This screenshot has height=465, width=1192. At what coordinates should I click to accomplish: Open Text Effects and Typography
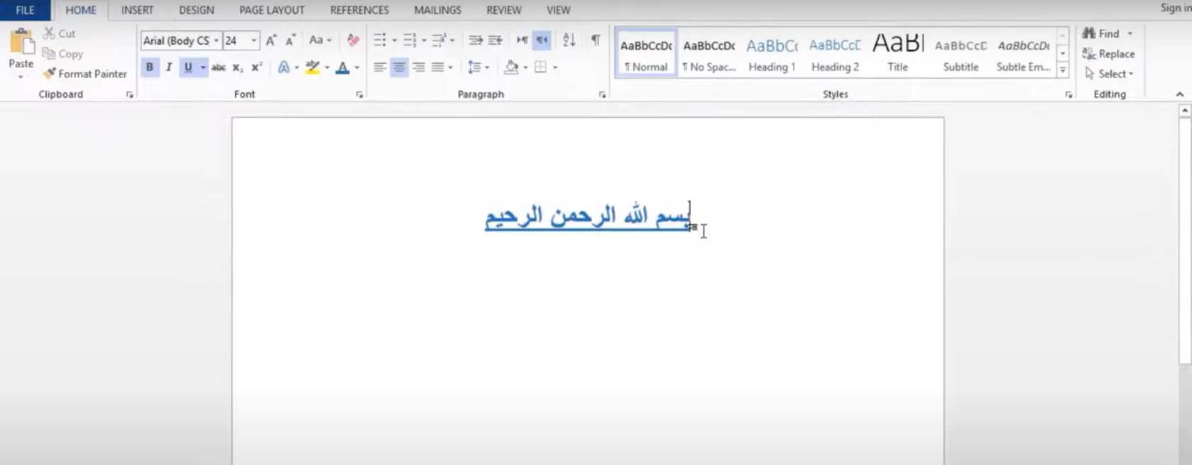(284, 67)
